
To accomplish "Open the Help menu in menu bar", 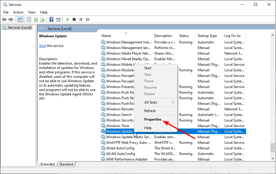I will (44, 12).
